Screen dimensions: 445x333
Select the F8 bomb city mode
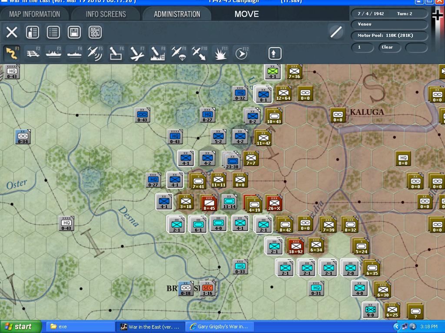(x=158, y=53)
